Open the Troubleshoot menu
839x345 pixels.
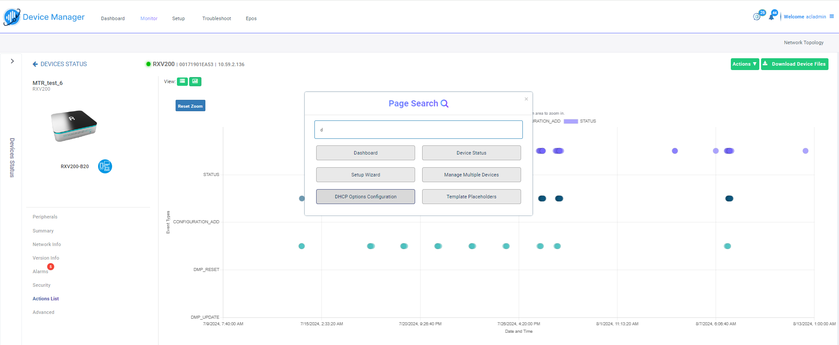point(217,18)
